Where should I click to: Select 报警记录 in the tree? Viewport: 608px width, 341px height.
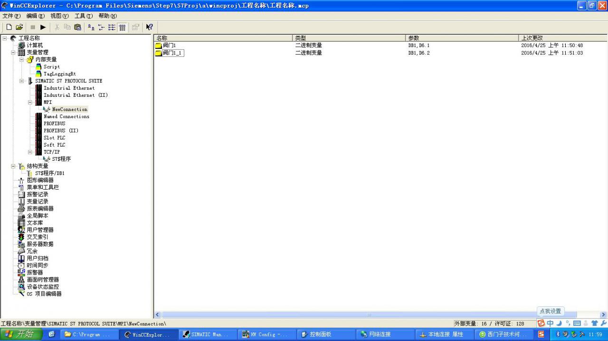[x=37, y=194]
